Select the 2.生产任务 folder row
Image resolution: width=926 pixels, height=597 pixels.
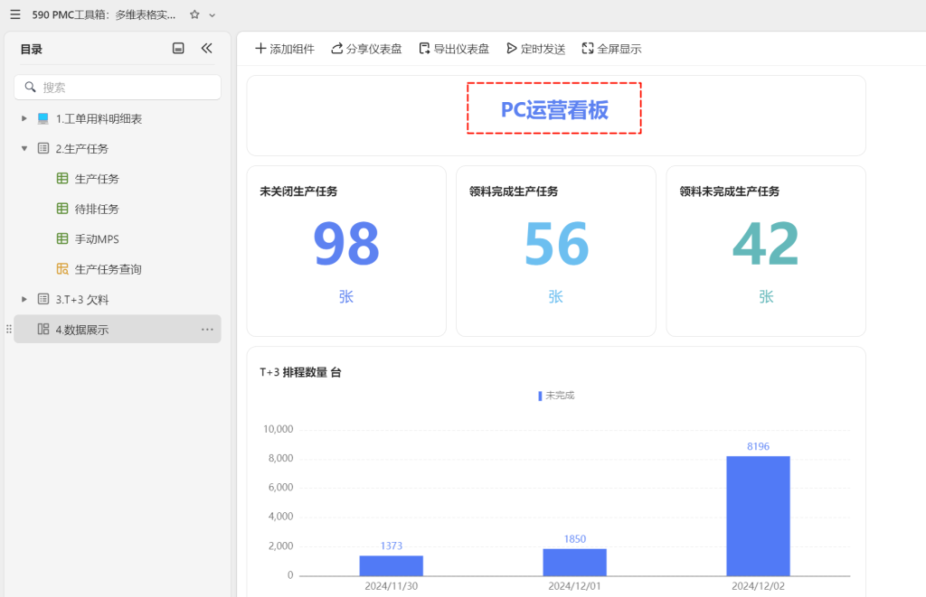[x=118, y=149]
